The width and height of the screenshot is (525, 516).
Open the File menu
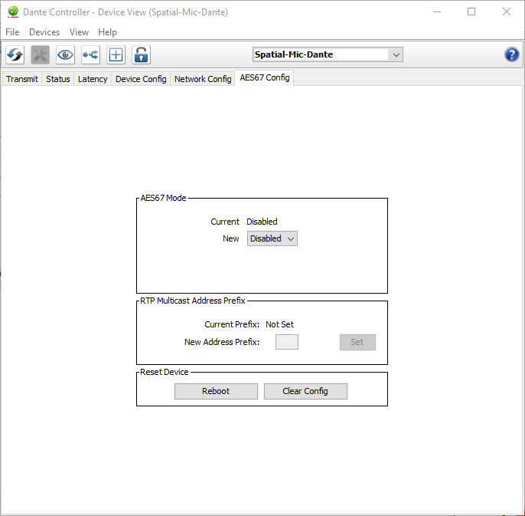[x=12, y=32]
